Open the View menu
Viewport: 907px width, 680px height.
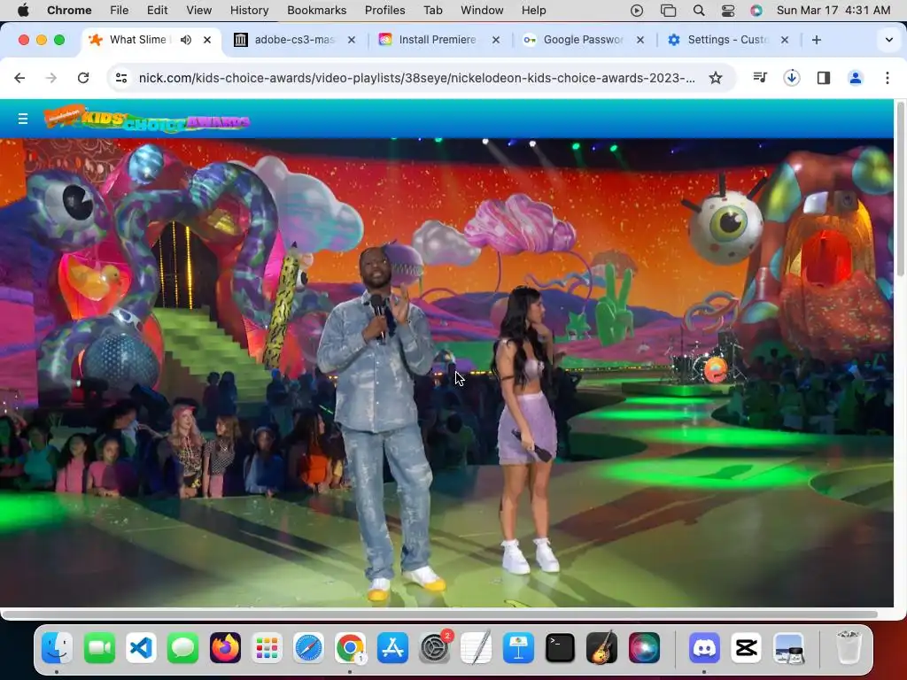(198, 10)
